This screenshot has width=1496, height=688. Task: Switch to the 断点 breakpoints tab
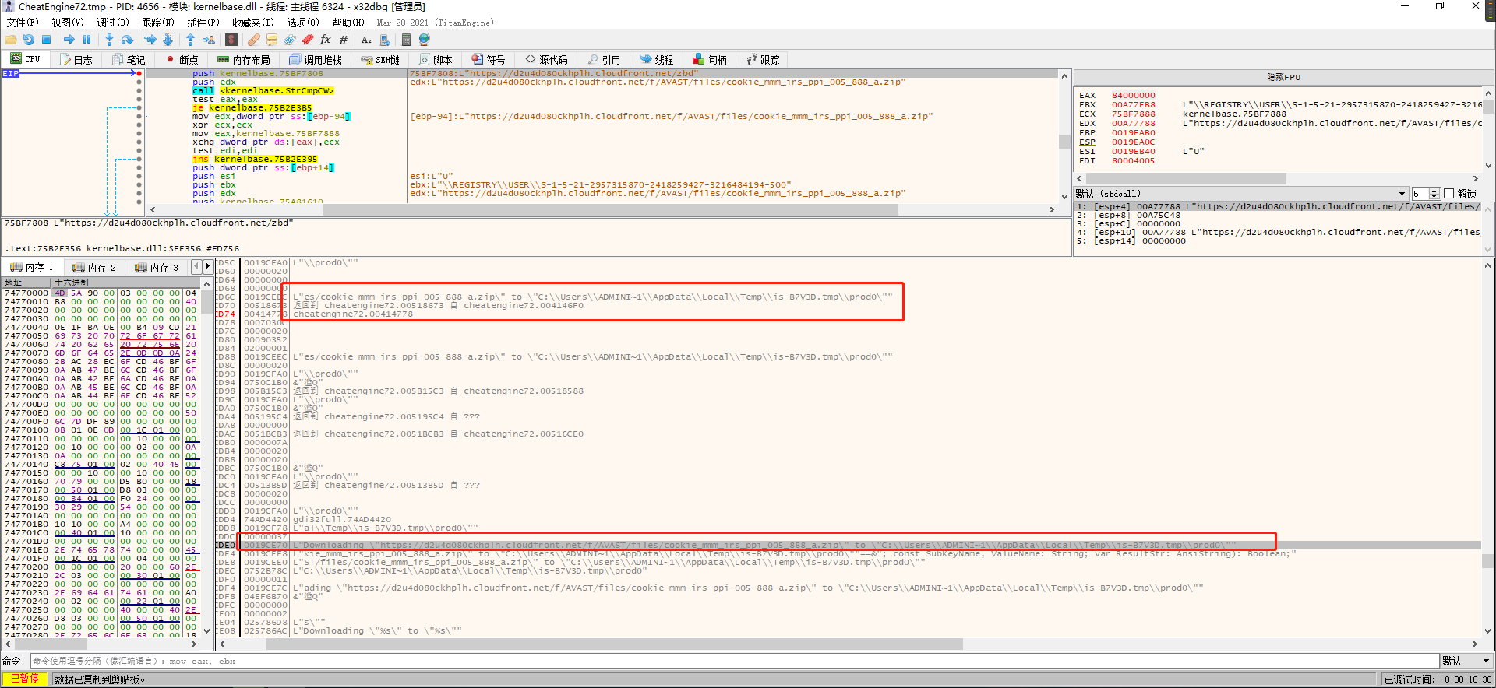point(182,59)
